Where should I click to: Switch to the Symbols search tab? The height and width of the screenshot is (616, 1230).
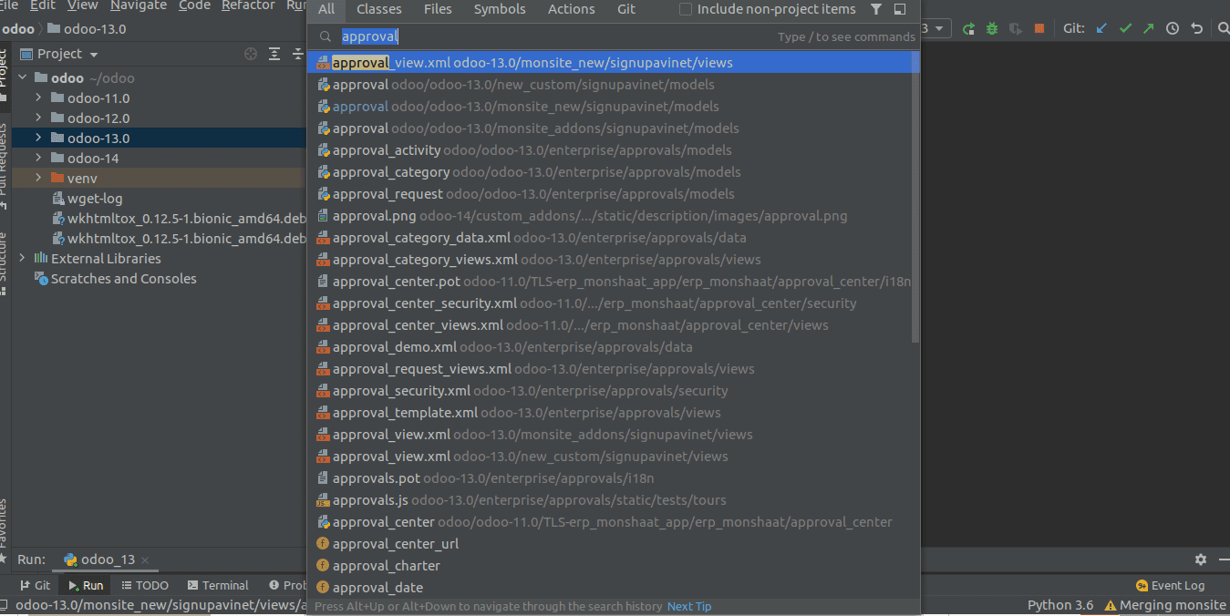(500, 9)
